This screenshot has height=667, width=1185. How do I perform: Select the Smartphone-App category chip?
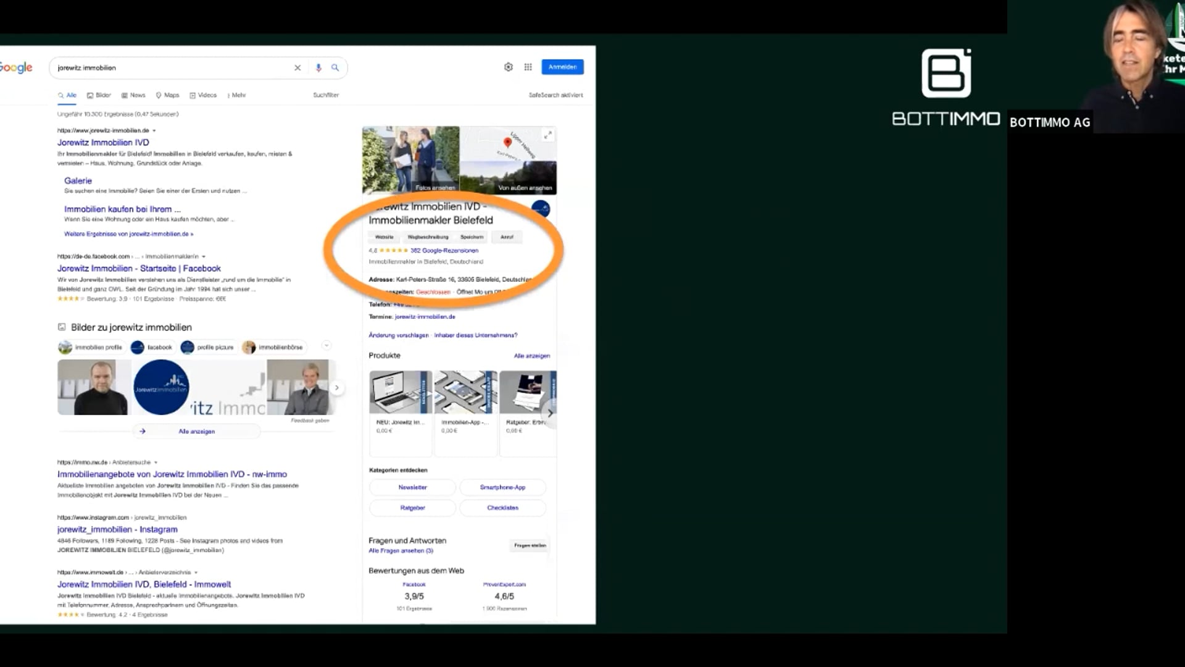502,487
